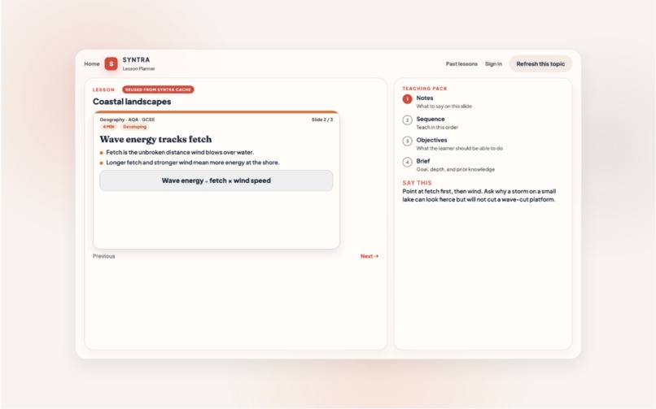Open the Brief teaching pack tab
The width and height of the screenshot is (656, 409).
448,165
